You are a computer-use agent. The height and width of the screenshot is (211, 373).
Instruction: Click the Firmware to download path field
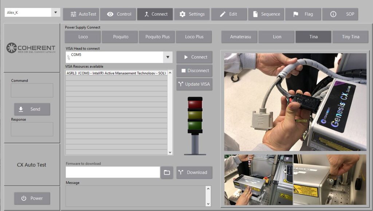coord(113,172)
